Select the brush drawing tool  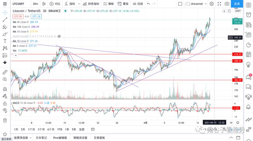(5, 34)
